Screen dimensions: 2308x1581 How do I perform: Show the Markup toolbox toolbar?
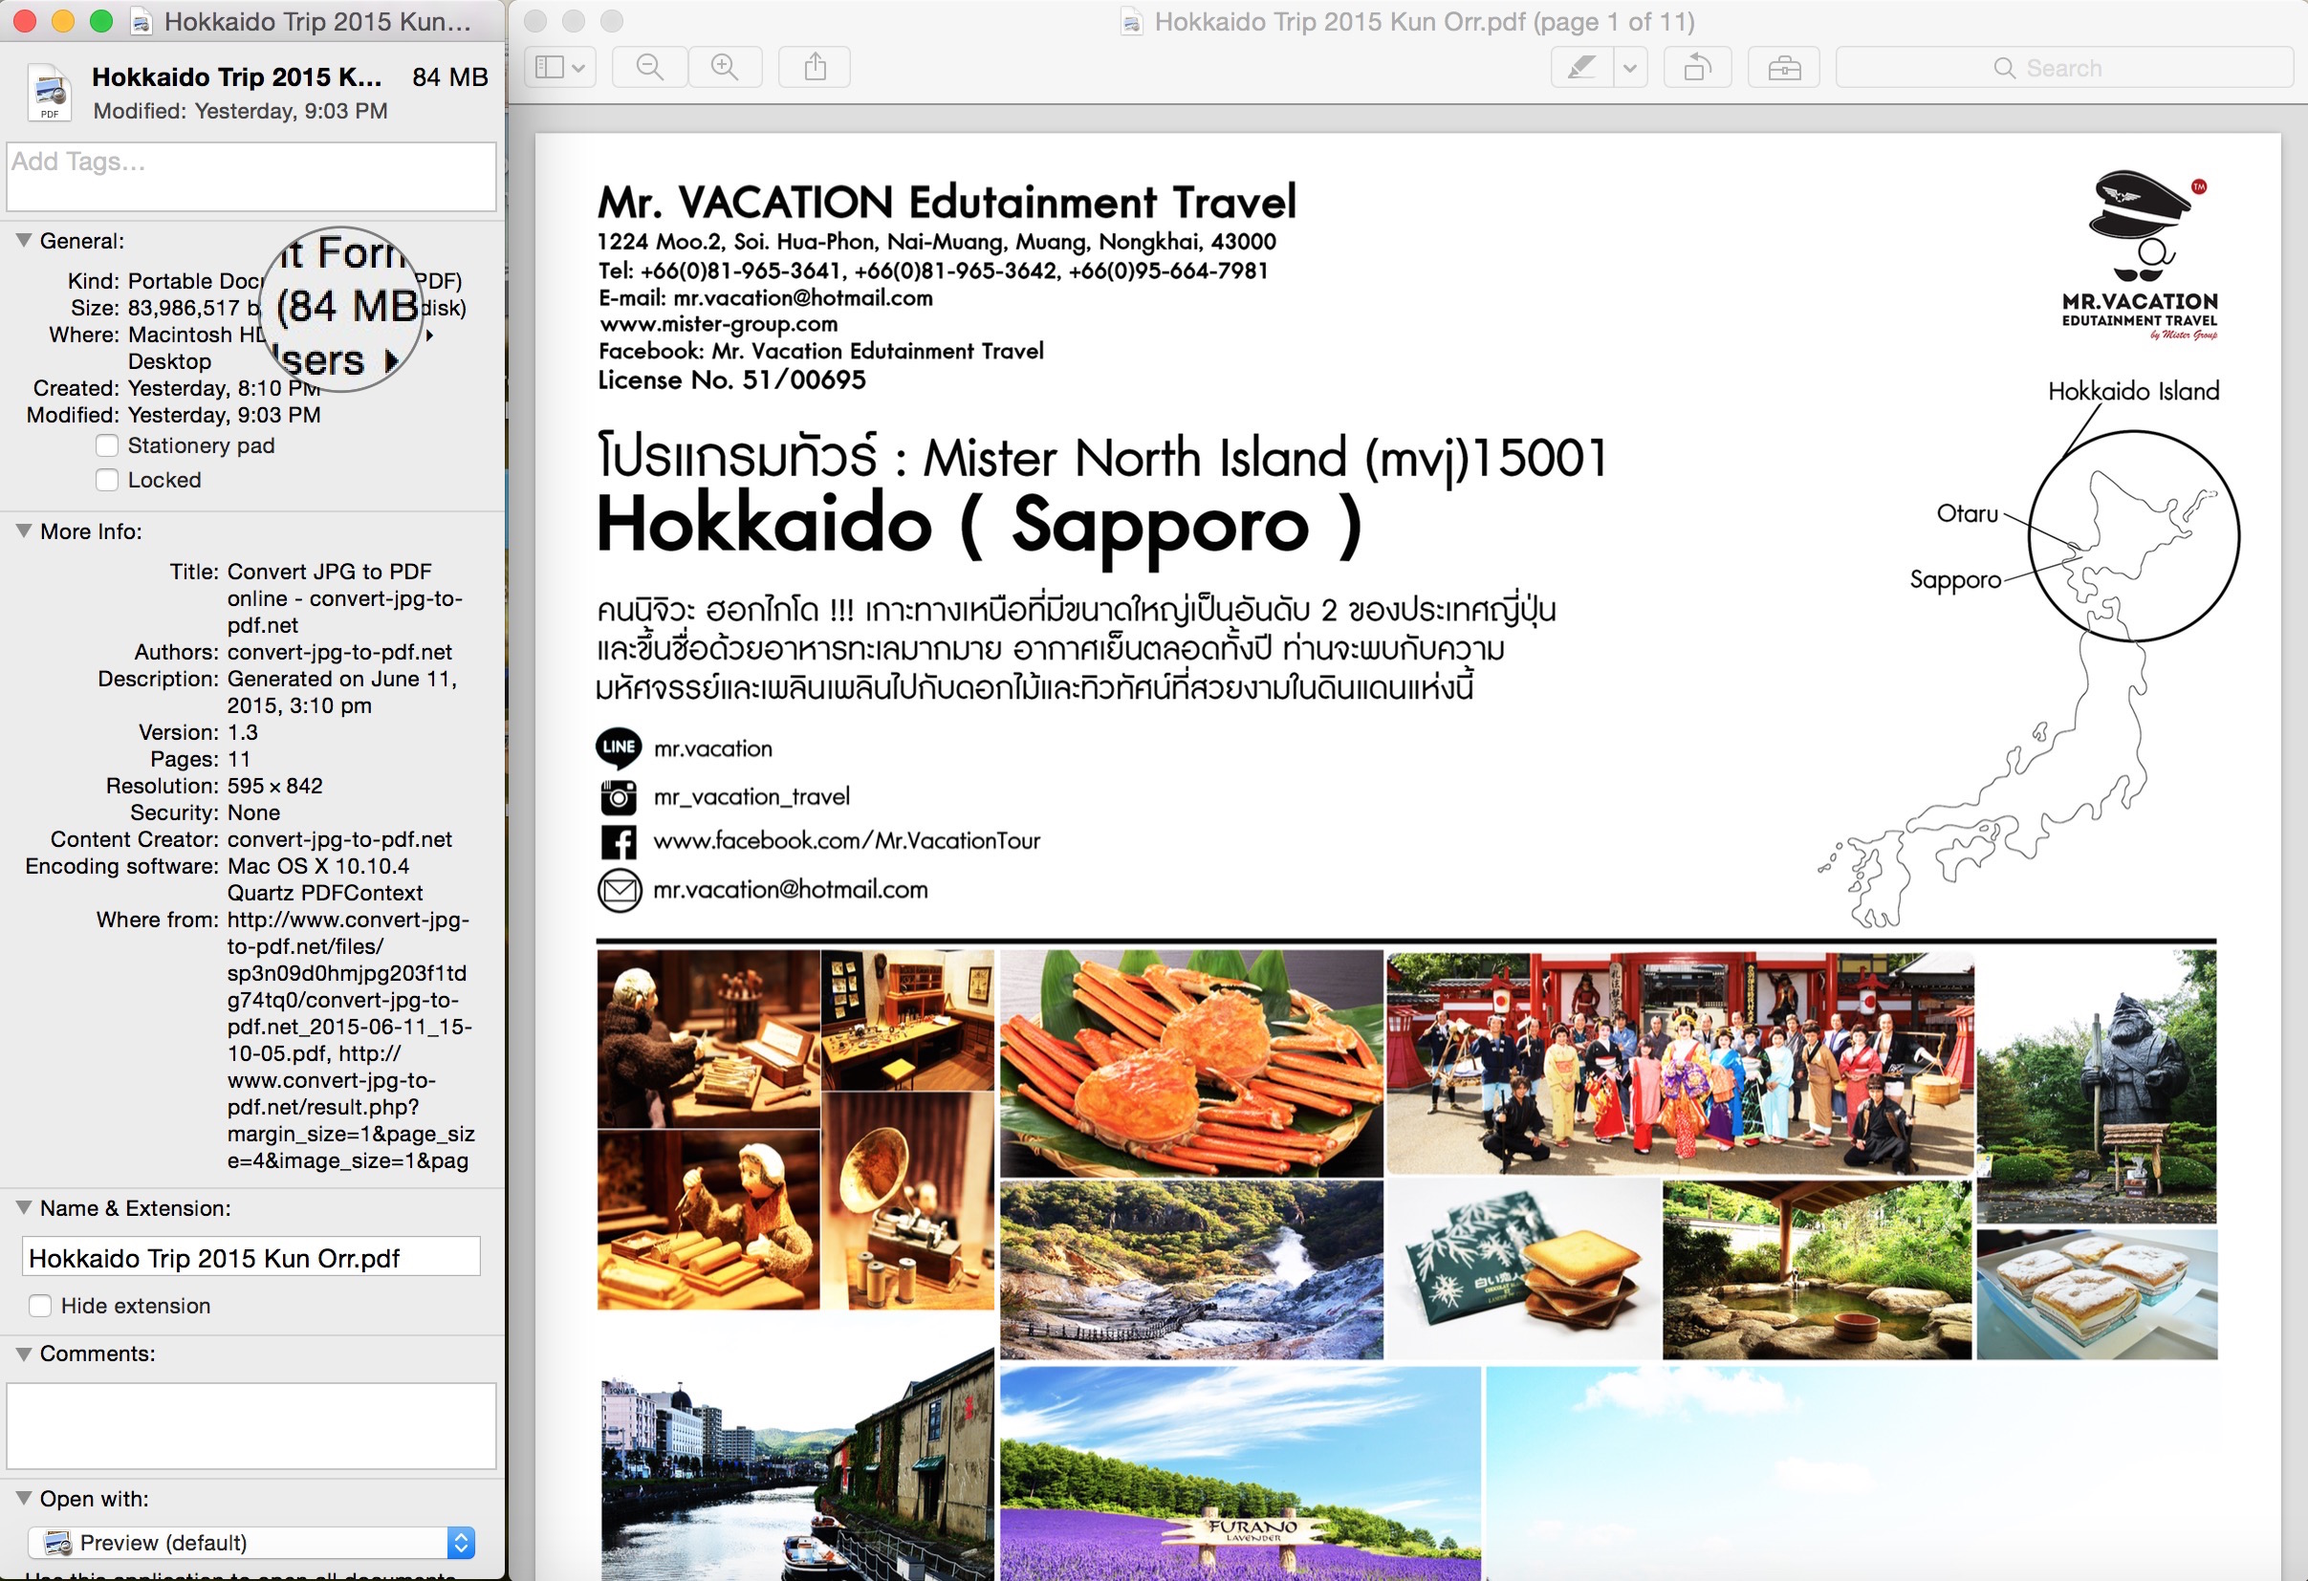[1784, 68]
